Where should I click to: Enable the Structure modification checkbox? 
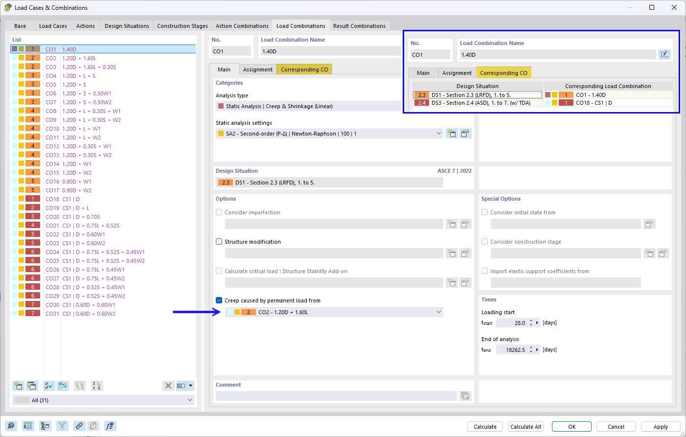[219, 241]
